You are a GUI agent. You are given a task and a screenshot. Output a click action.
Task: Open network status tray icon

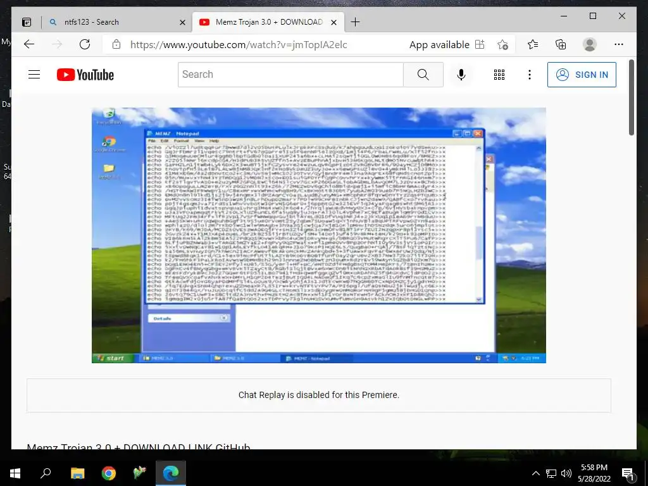click(551, 473)
